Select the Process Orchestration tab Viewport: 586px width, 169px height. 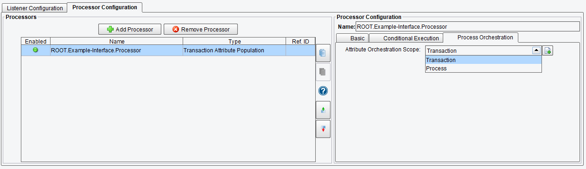(x=485, y=37)
